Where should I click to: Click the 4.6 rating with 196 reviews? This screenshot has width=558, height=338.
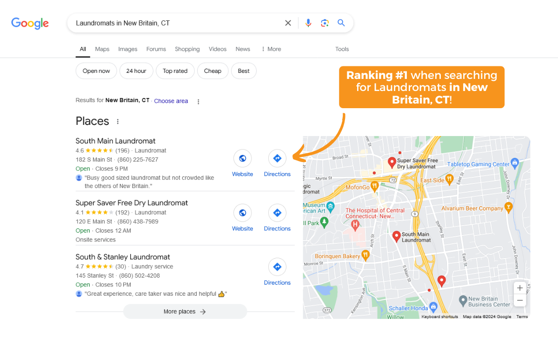pyautogui.click(x=102, y=150)
